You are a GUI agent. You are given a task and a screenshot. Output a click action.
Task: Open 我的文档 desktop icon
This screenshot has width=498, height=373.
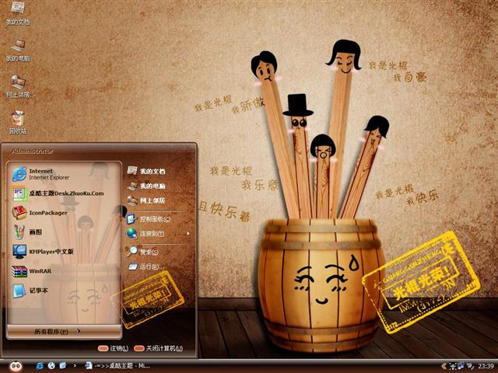click(x=18, y=12)
